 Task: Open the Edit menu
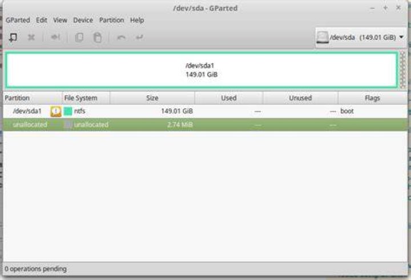(x=42, y=20)
